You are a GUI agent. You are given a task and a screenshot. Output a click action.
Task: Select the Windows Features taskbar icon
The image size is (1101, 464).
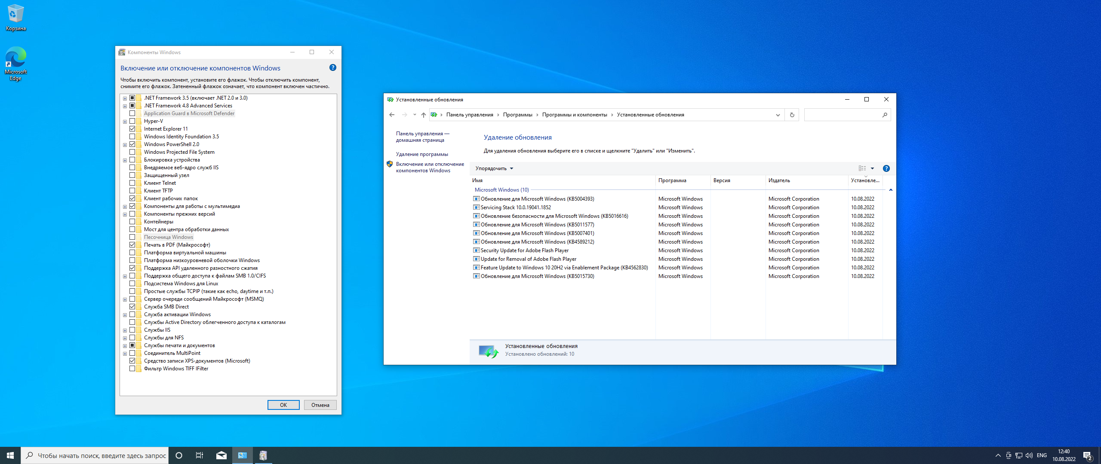click(263, 455)
